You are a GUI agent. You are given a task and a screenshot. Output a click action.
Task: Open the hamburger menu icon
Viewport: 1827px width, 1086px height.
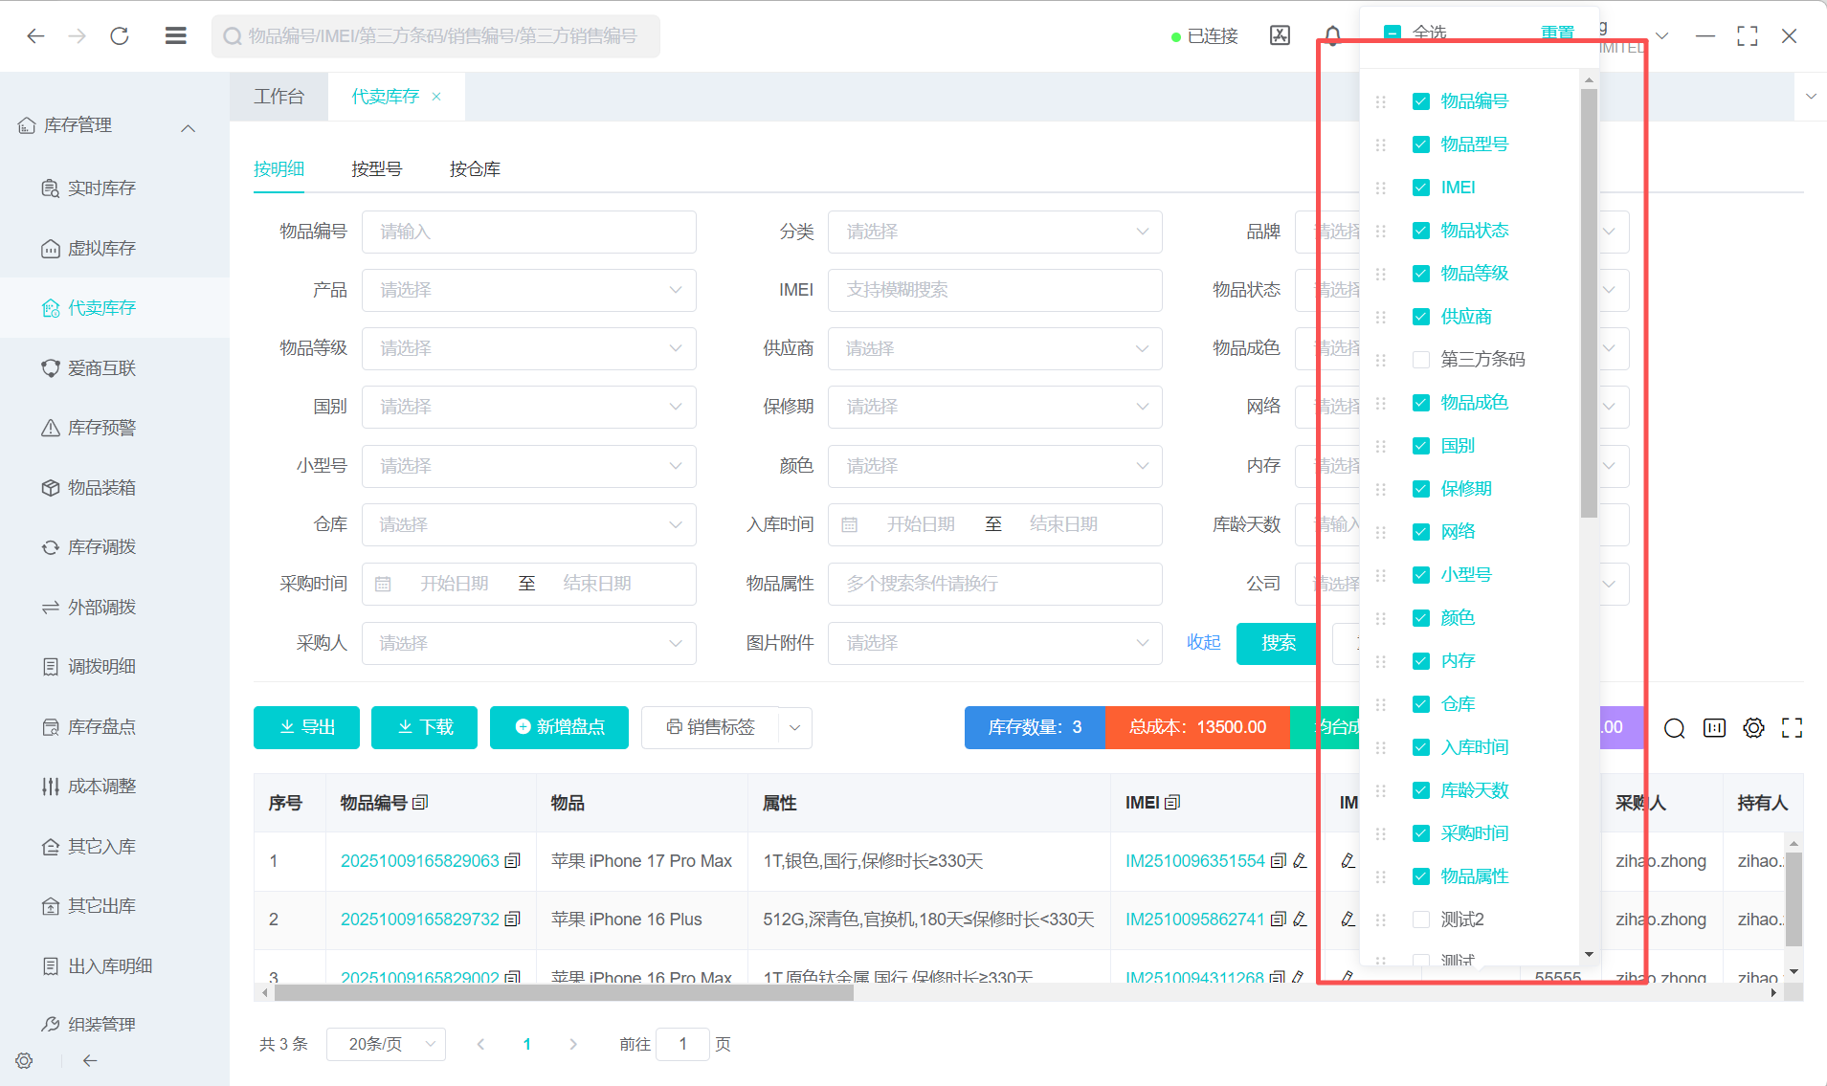(175, 36)
